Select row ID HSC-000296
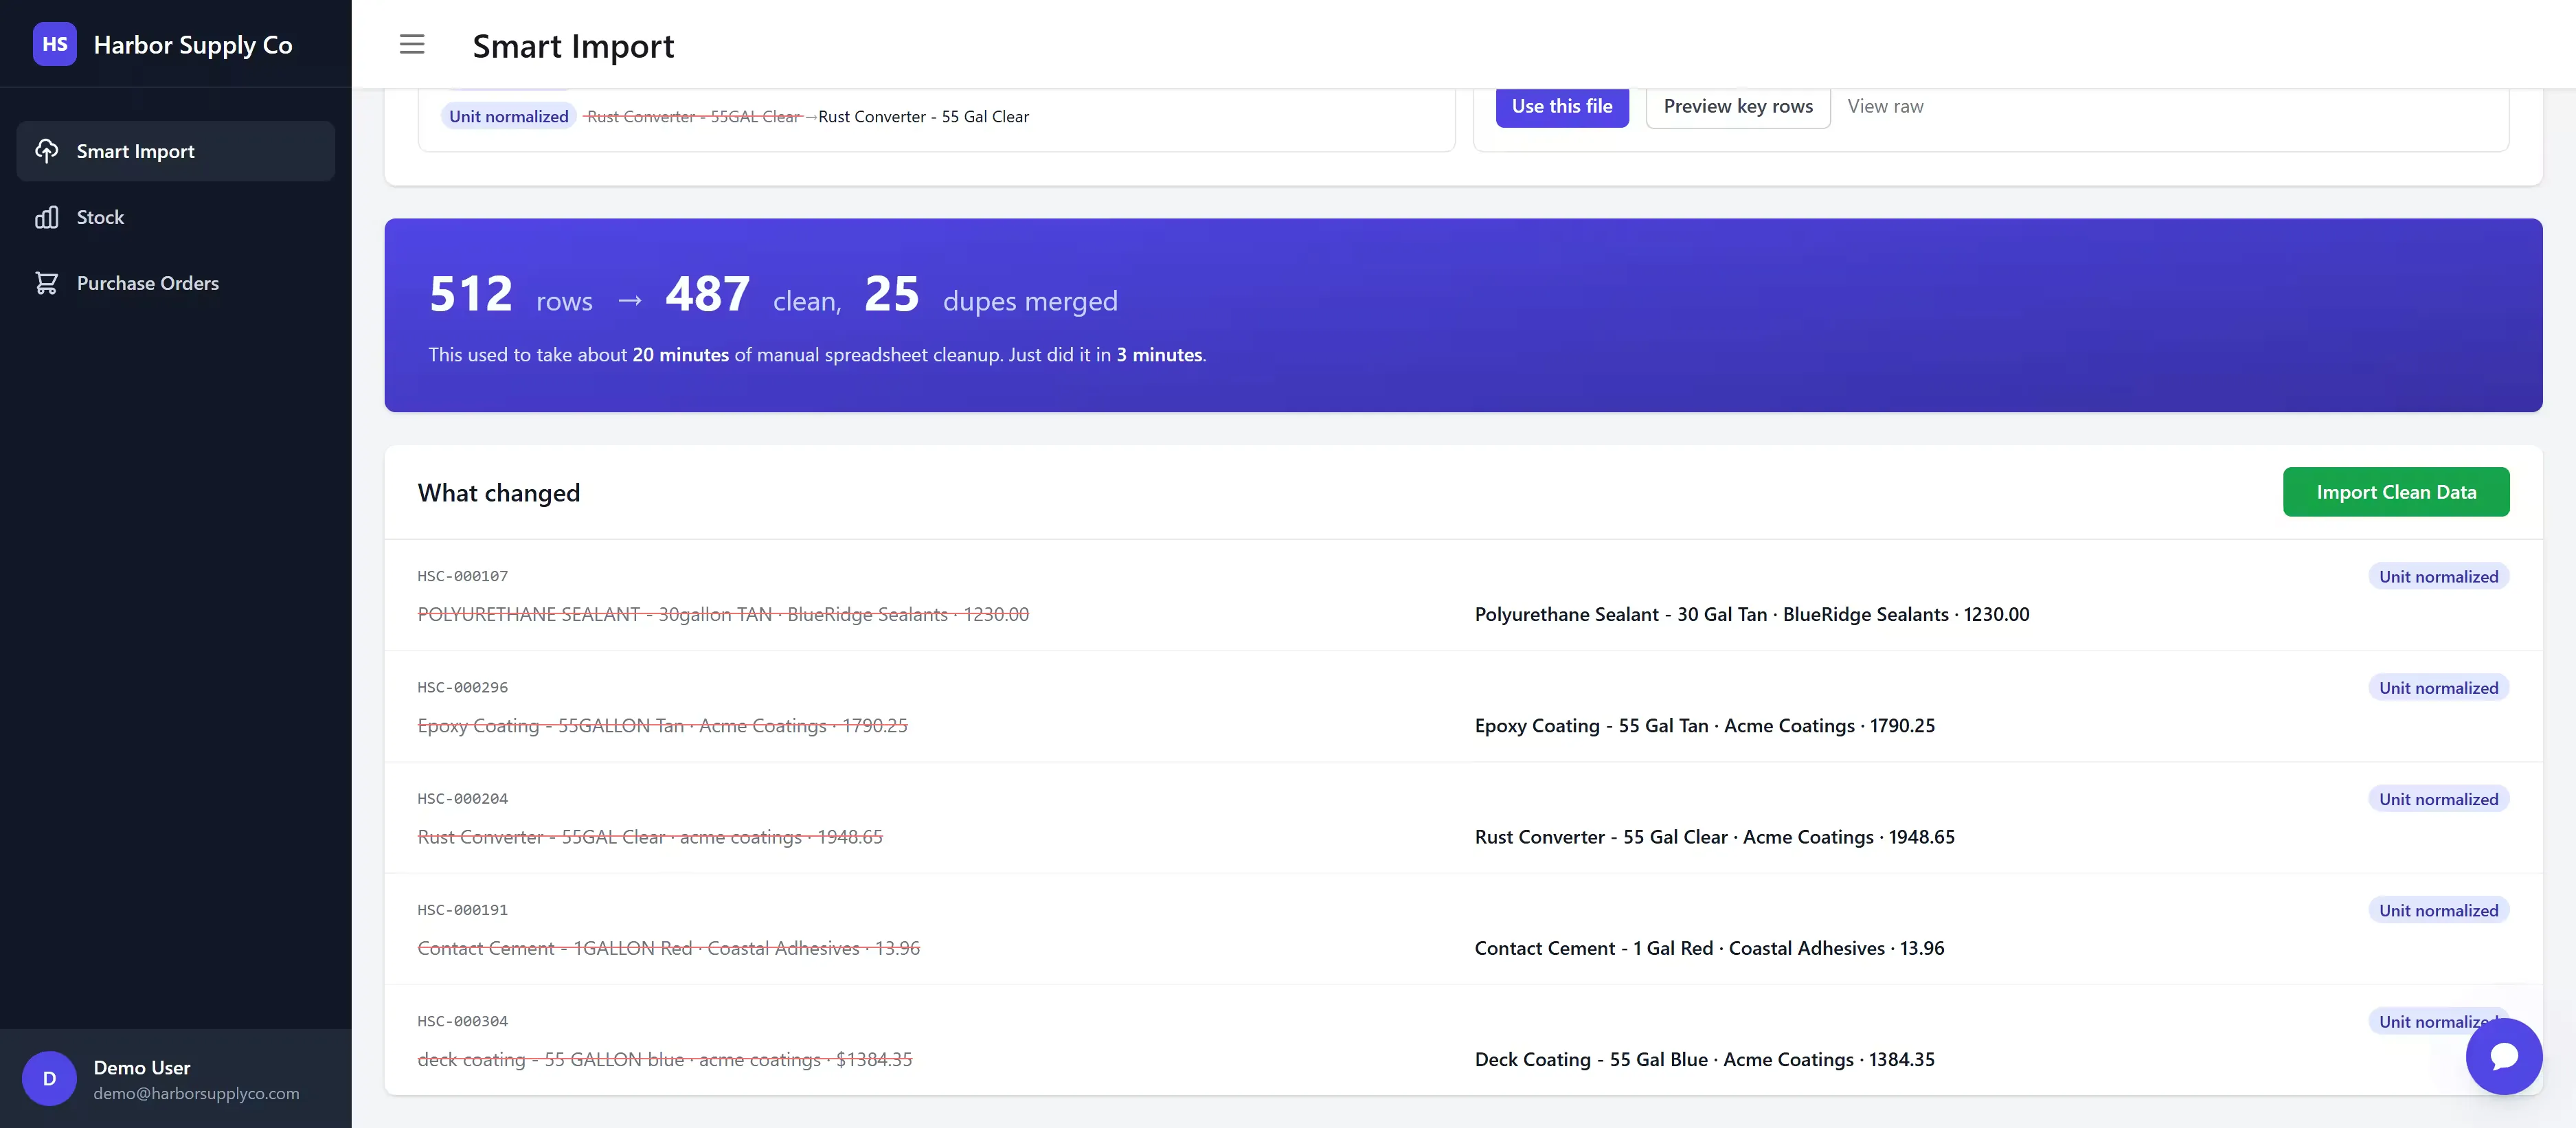 pos(462,687)
